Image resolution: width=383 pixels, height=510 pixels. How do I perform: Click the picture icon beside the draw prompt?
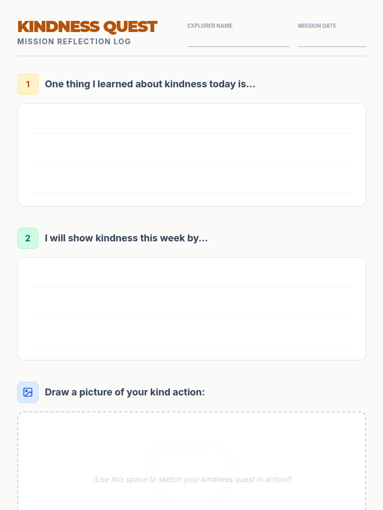[x=28, y=392]
